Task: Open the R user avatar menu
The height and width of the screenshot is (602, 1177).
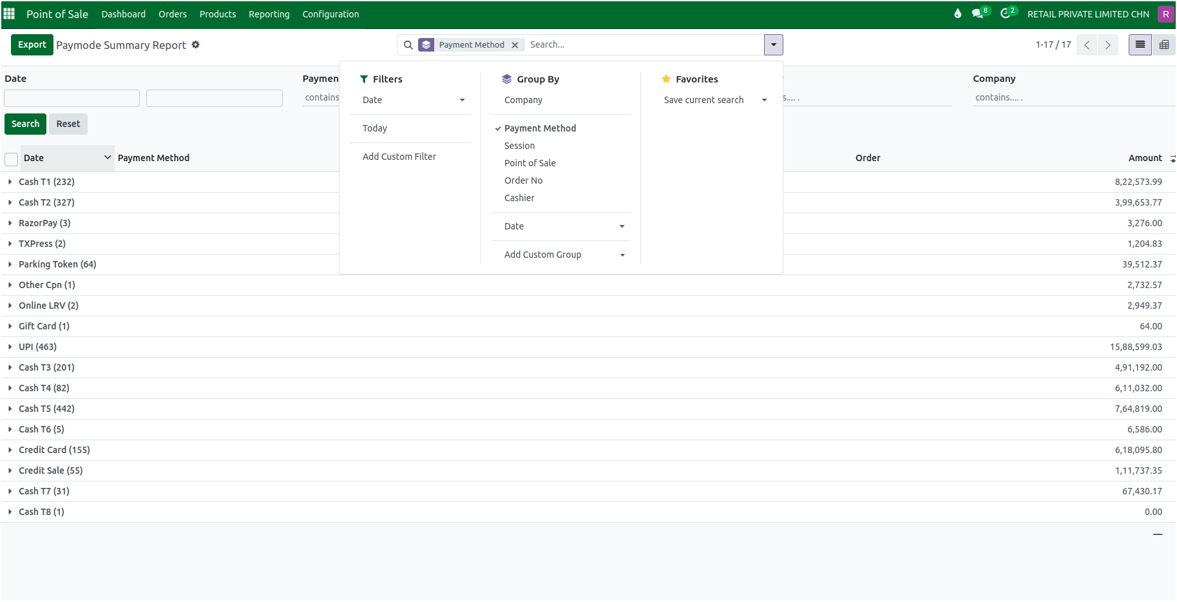Action: (x=1166, y=14)
